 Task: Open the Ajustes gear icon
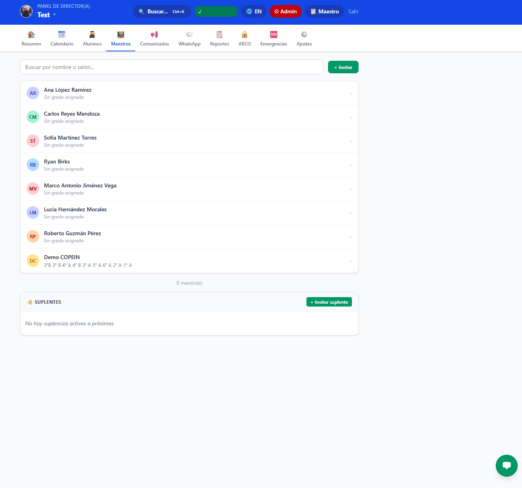click(304, 34)
